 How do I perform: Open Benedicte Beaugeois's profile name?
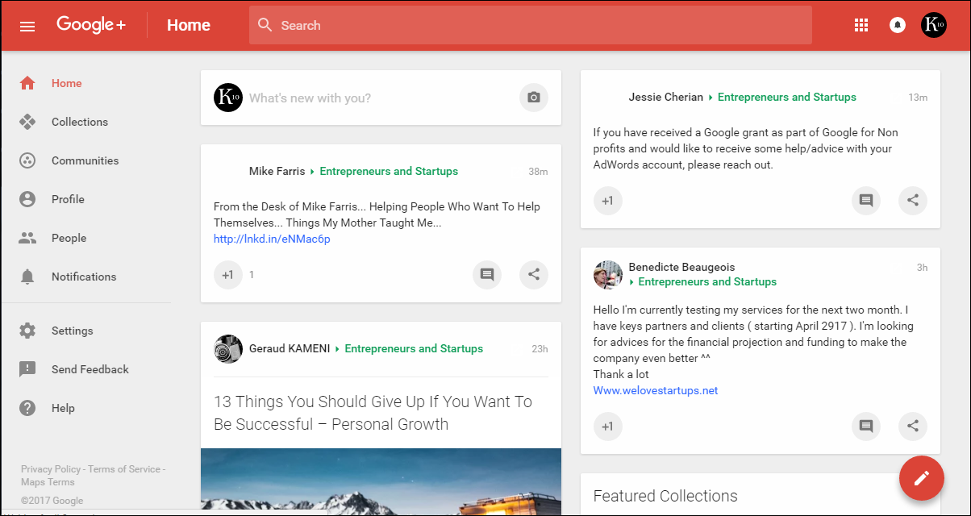(x=682, y=267)
